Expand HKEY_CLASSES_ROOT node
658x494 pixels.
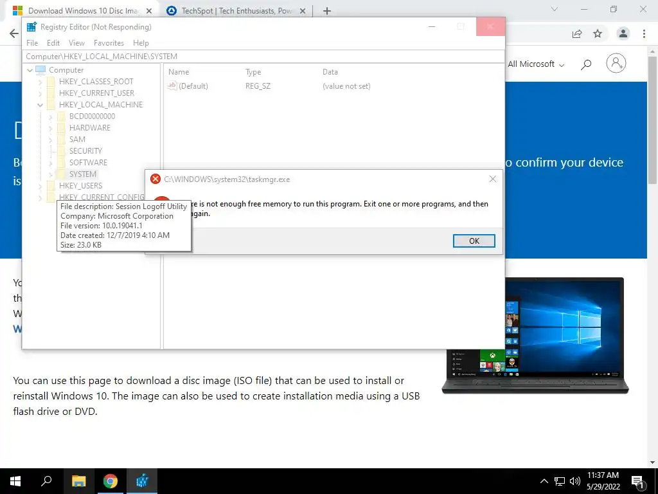tap(40, 82)
